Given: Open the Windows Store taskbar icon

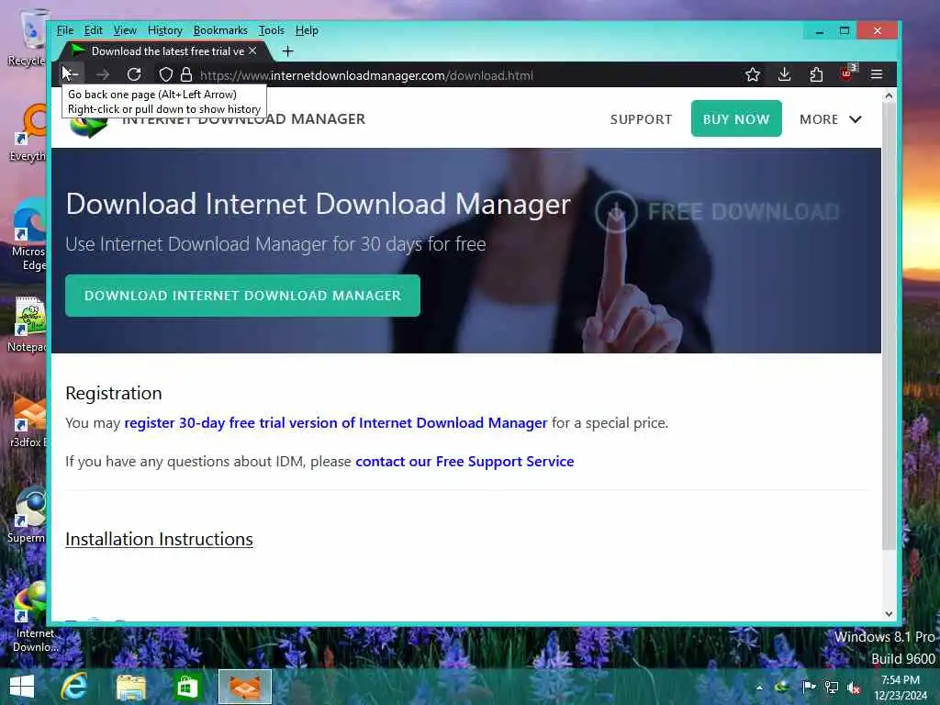Looking at the screenshot, I should click(x=186, y=687).
